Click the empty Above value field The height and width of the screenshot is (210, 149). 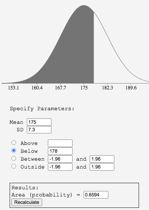point(60,143)
